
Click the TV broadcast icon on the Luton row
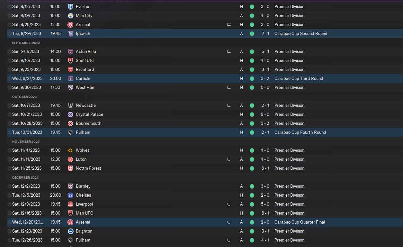[229, 159]
